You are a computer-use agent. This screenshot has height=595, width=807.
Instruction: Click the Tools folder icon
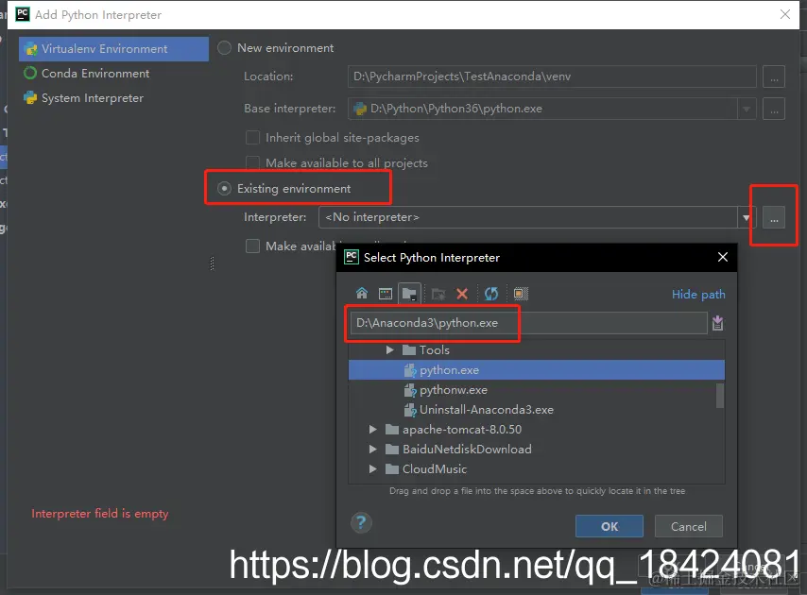point(409,350)
